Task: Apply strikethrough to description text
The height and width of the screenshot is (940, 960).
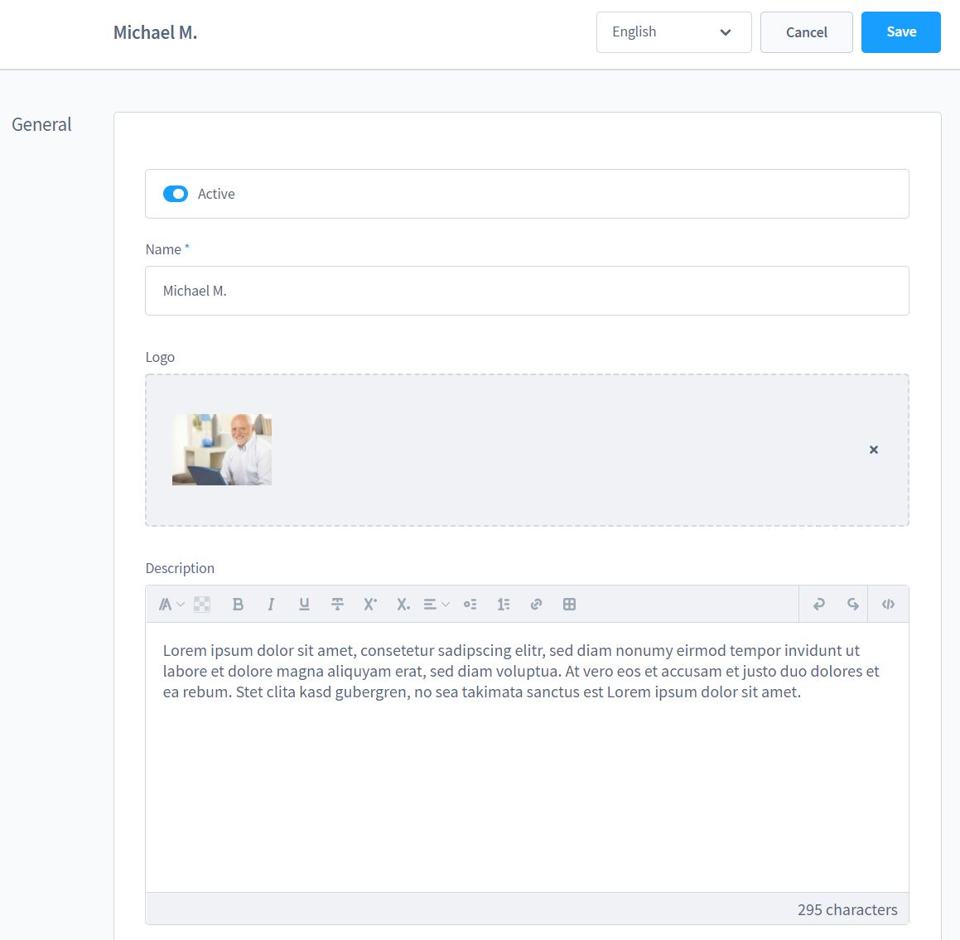Action: (x=337, y=605)
